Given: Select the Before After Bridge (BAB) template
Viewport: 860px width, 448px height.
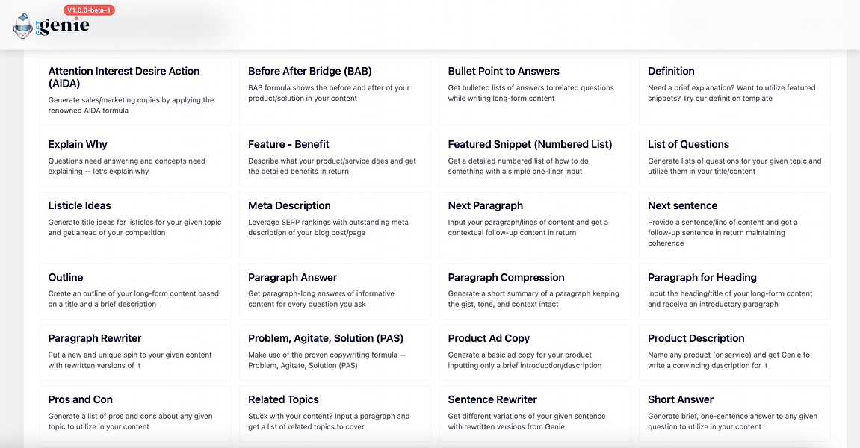Looking at the screenshot, I should coord(335,92).
